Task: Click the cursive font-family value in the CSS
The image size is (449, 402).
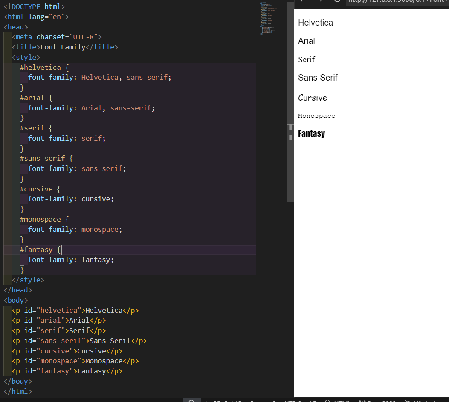Action: pyautogui.click(x=98, y=199)
